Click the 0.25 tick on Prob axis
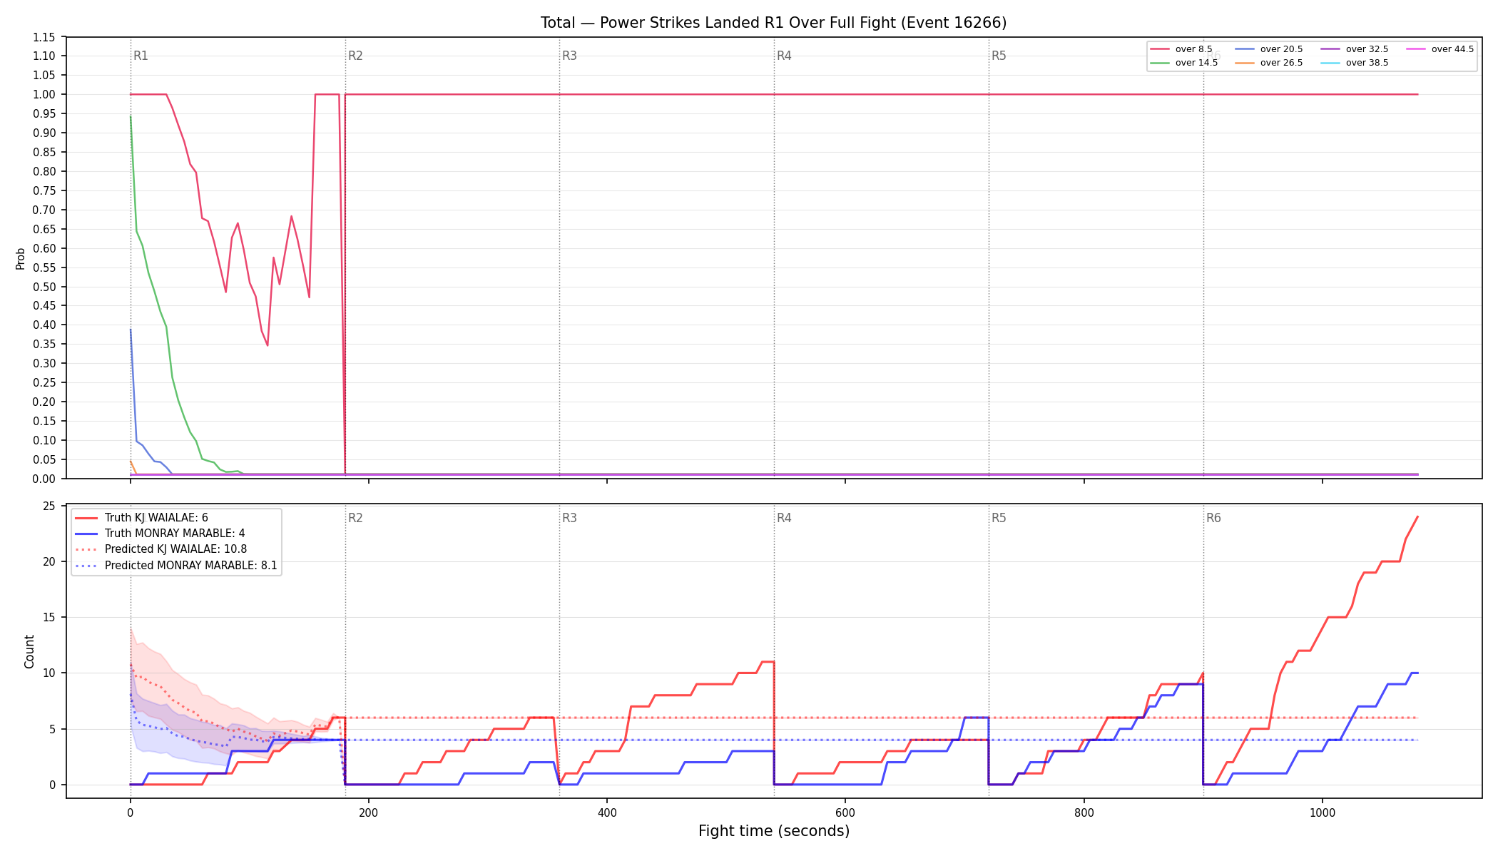 [x=44, y=382]
